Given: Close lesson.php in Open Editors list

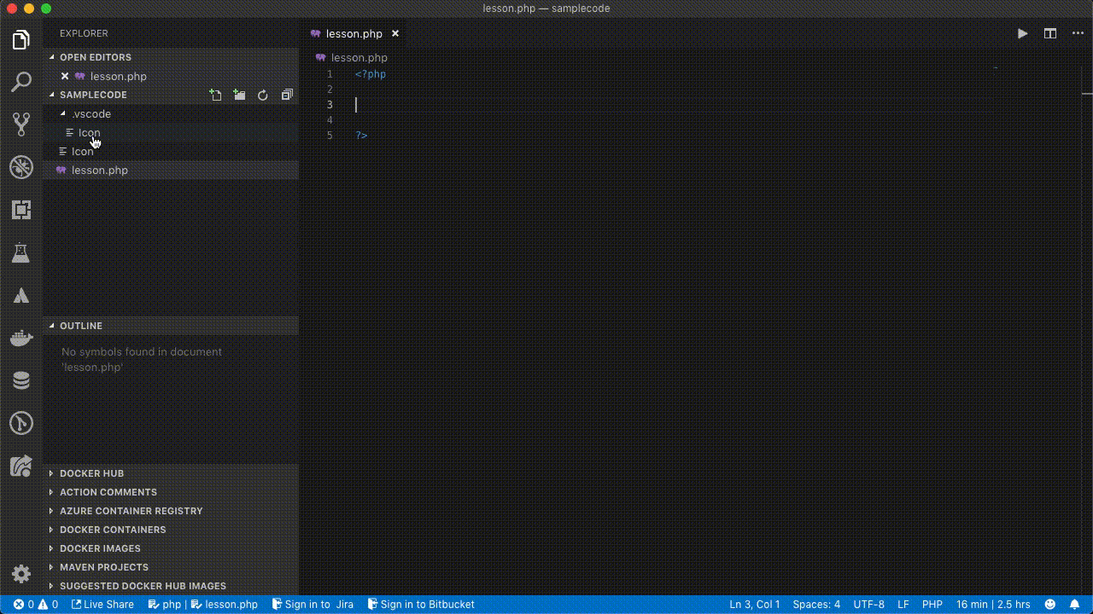Looking at the screenshot, I should point(65,76).
